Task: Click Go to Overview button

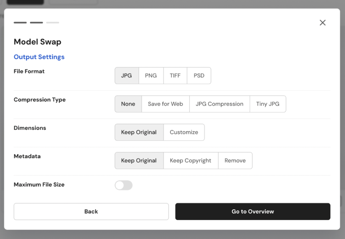Action: [253, 212]
